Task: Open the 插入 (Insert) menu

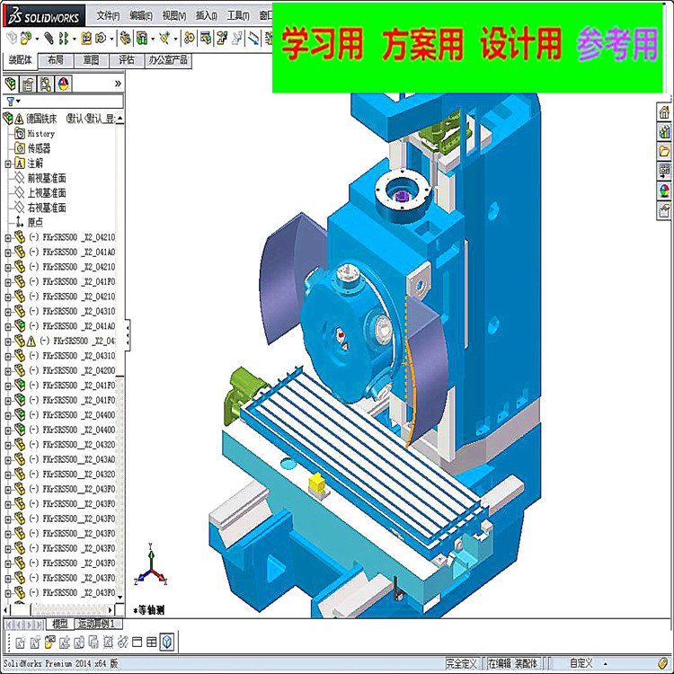Action: click(207, 16)
